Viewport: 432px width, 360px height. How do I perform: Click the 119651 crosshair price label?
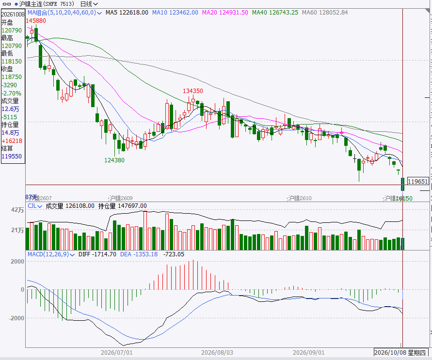[417, 181]
